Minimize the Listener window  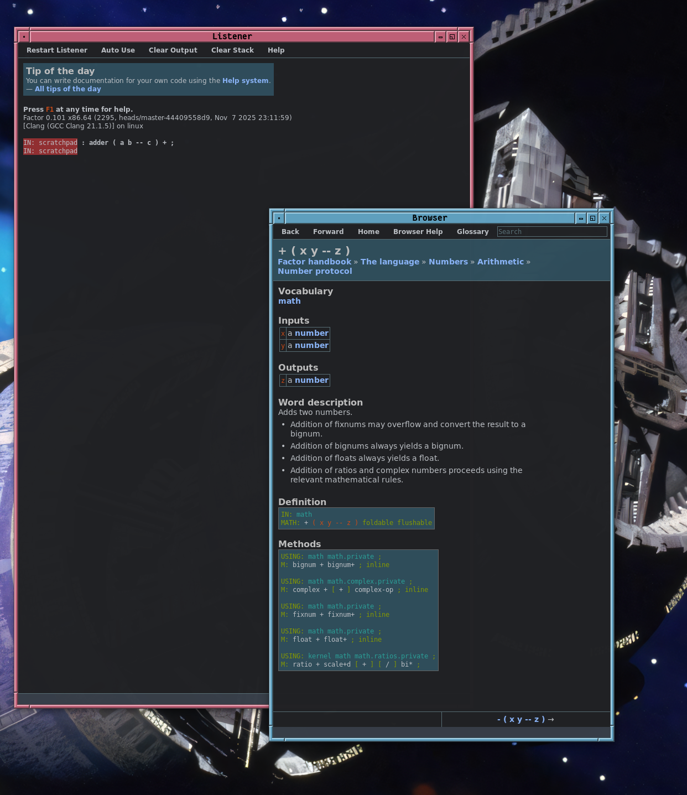point(440,37)
